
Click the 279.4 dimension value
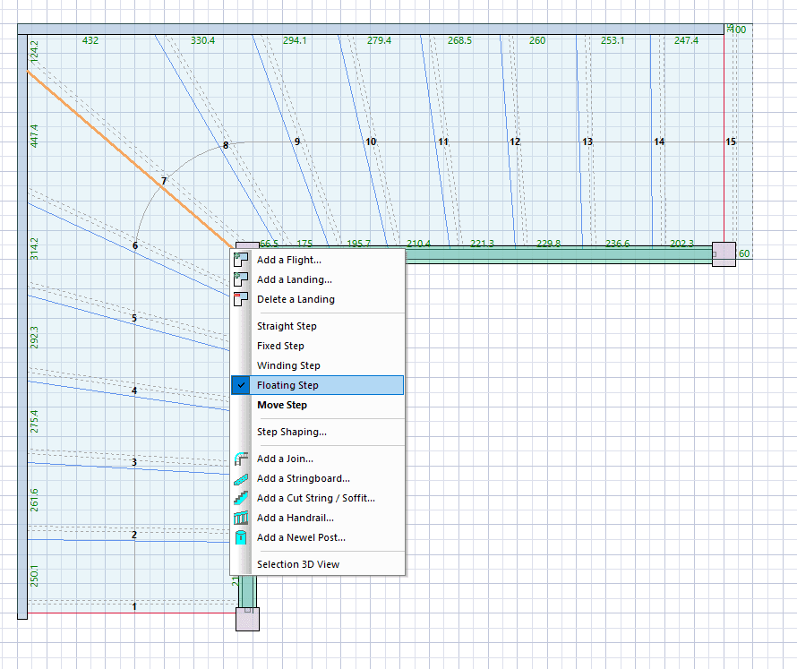coord(379,40)
